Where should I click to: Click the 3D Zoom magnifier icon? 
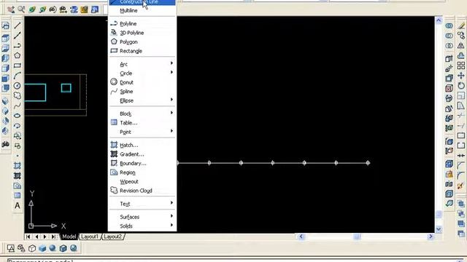pos(21,9)
